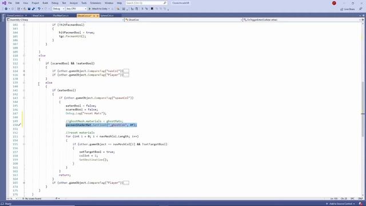The height and width of the screenshot is (206, 366).
Task: Open the OnTriggerEnter member dropdown
Action: pos(302,20)
